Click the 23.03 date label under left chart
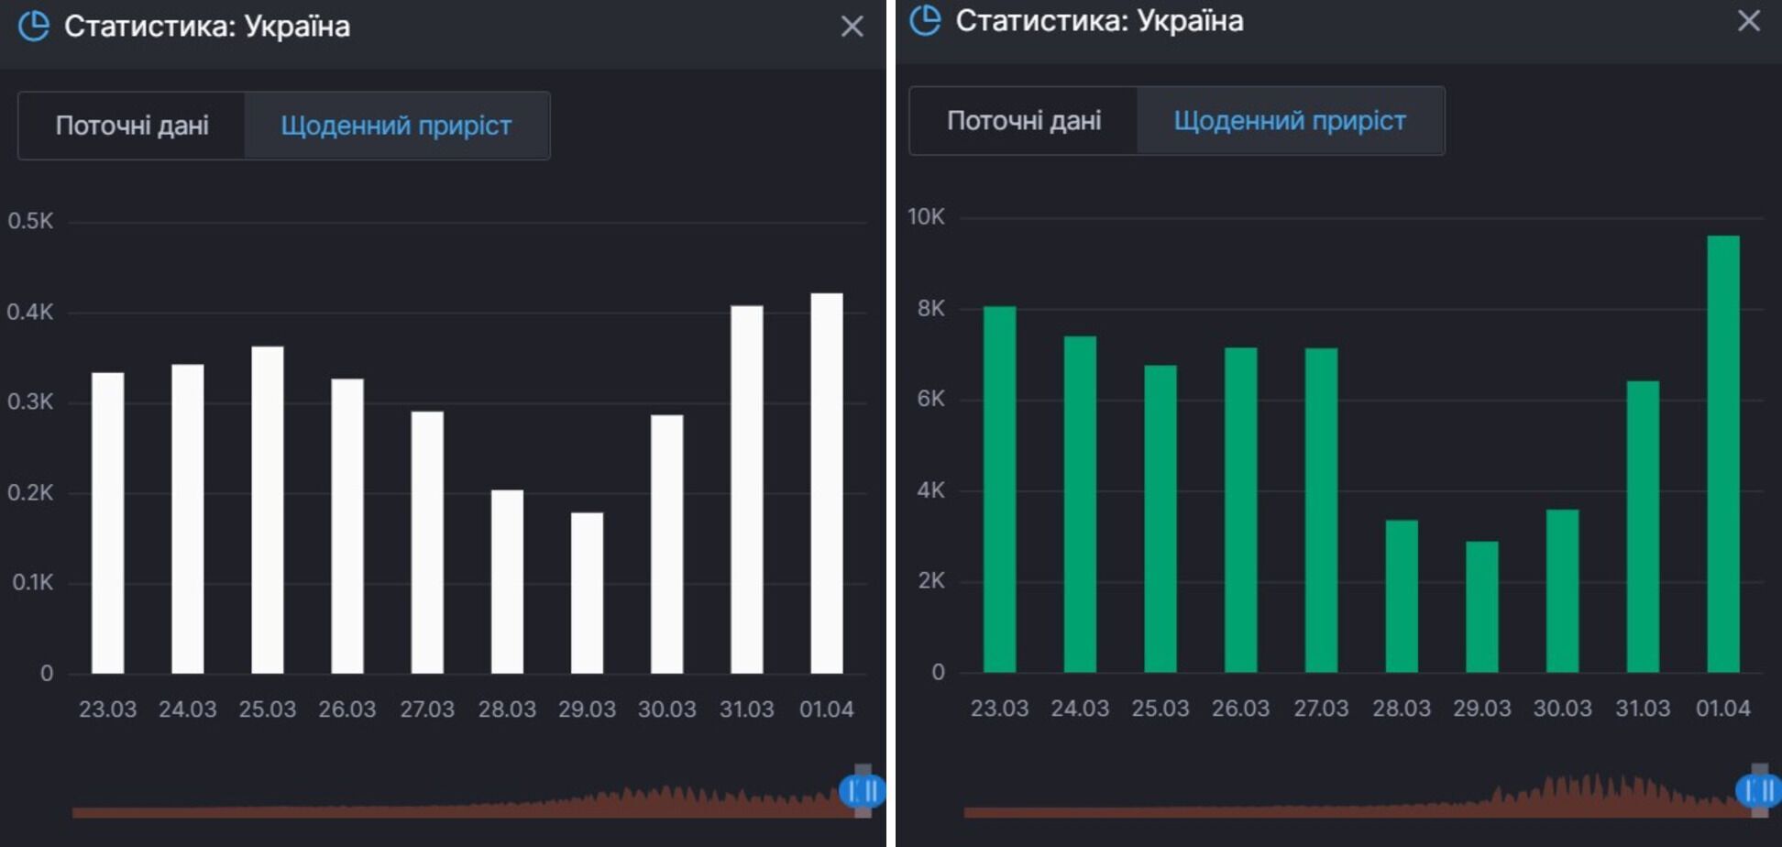The image size is (1782, 847). [x=107, y=709]
